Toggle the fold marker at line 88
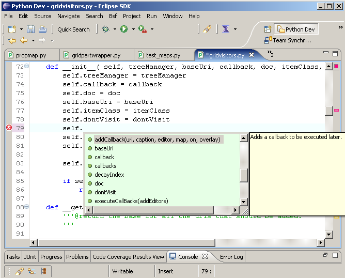Screen dimensions: 345x278 [x=27, y=207]
